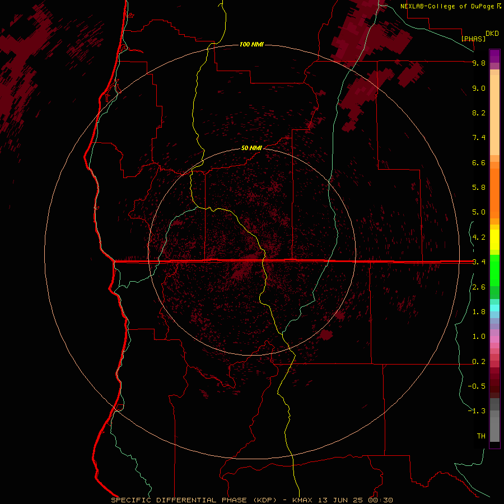
Task: Click the -0.5 scale value
Action: [477, 386]
